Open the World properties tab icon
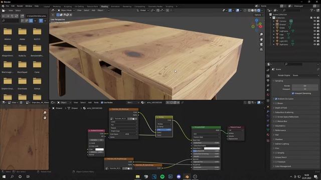 click(268, 95)
